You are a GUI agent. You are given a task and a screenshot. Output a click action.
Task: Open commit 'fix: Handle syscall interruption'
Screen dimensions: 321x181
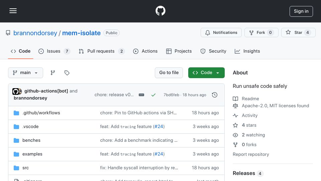[x=139, y=168]
